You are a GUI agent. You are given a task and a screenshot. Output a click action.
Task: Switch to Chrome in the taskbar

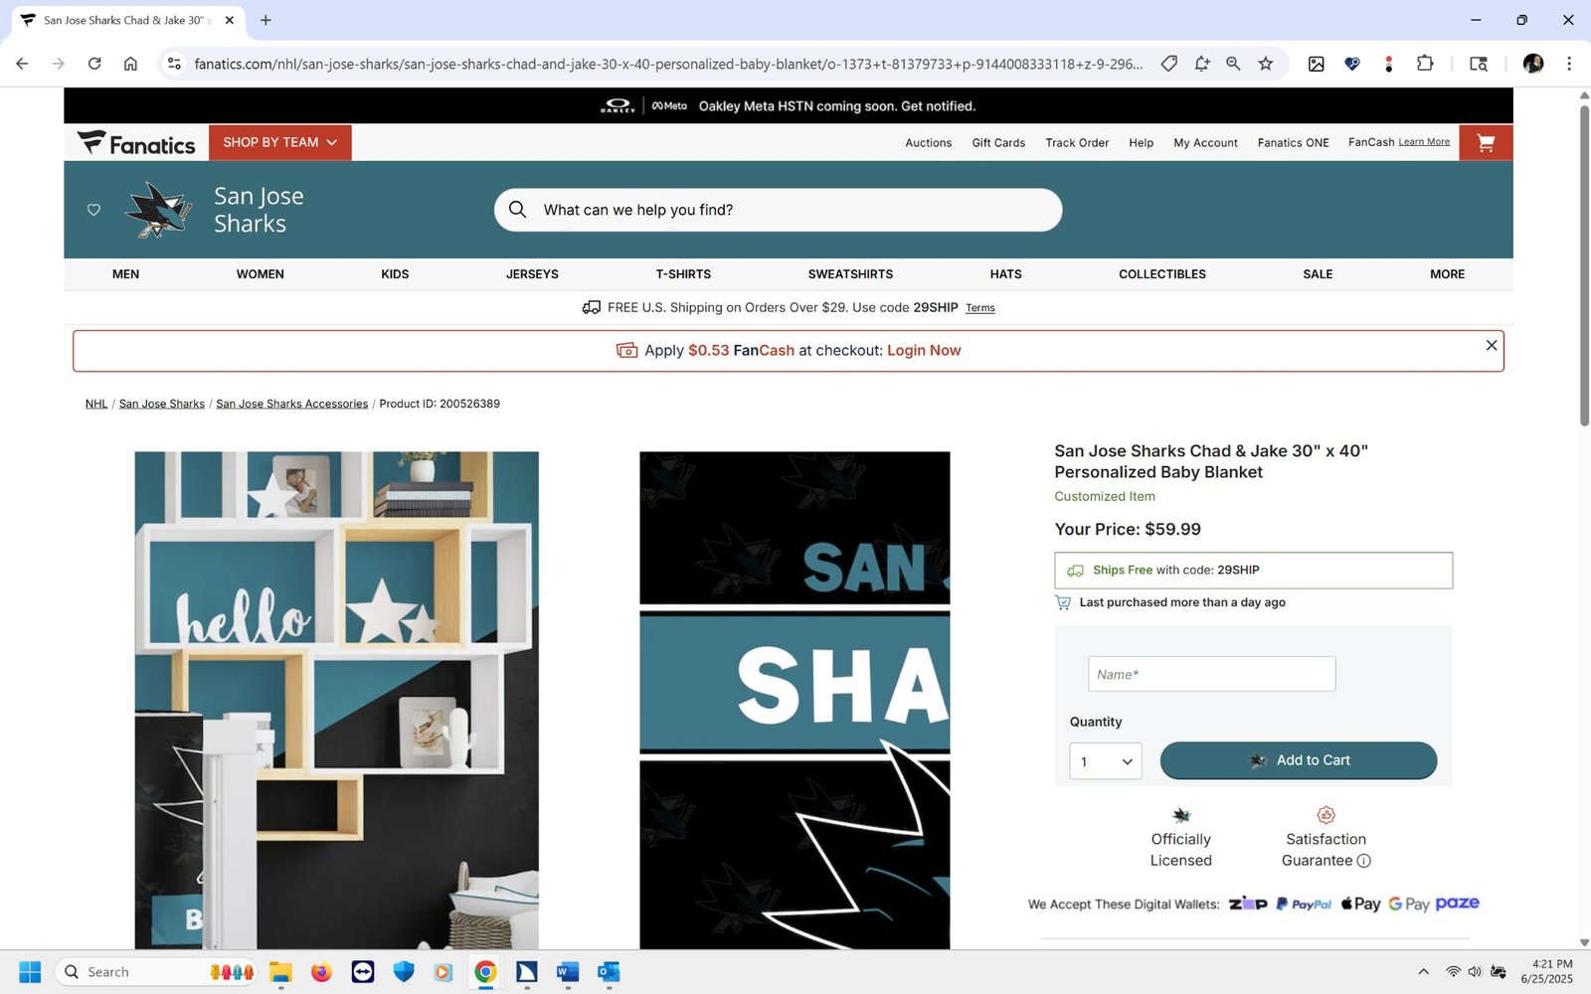(485, 972)
